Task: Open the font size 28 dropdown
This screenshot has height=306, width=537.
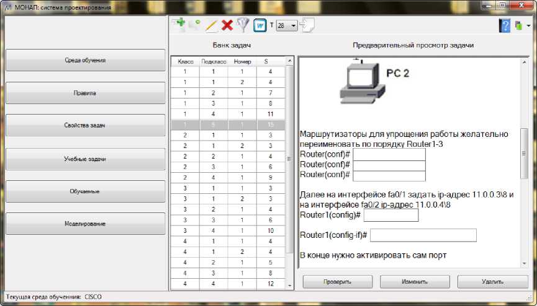Action: (287, 25)
